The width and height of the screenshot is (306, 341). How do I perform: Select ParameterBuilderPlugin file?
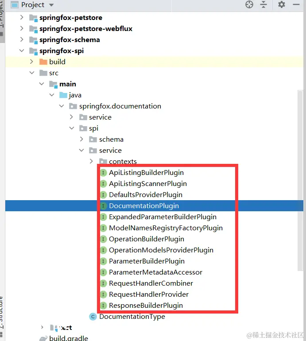pos(147,261)
